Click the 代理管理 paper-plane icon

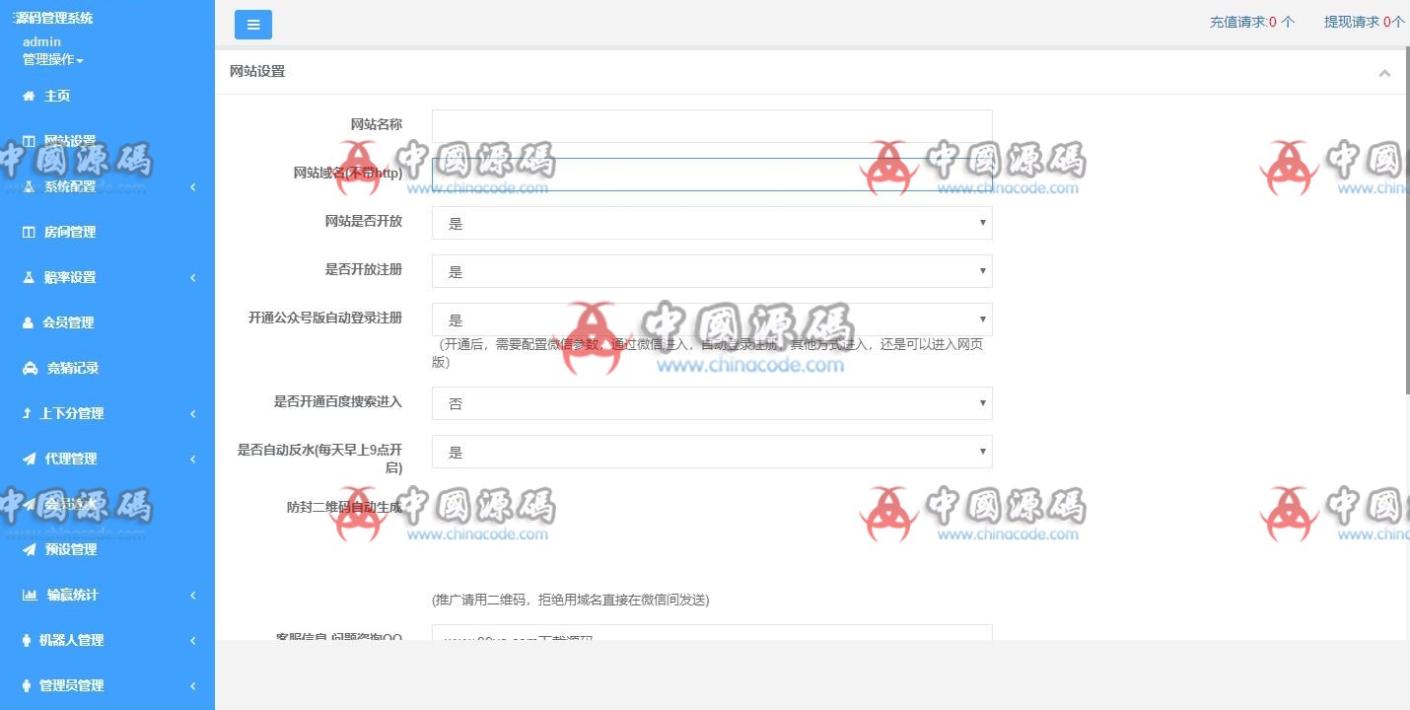(x=29, y=459)
